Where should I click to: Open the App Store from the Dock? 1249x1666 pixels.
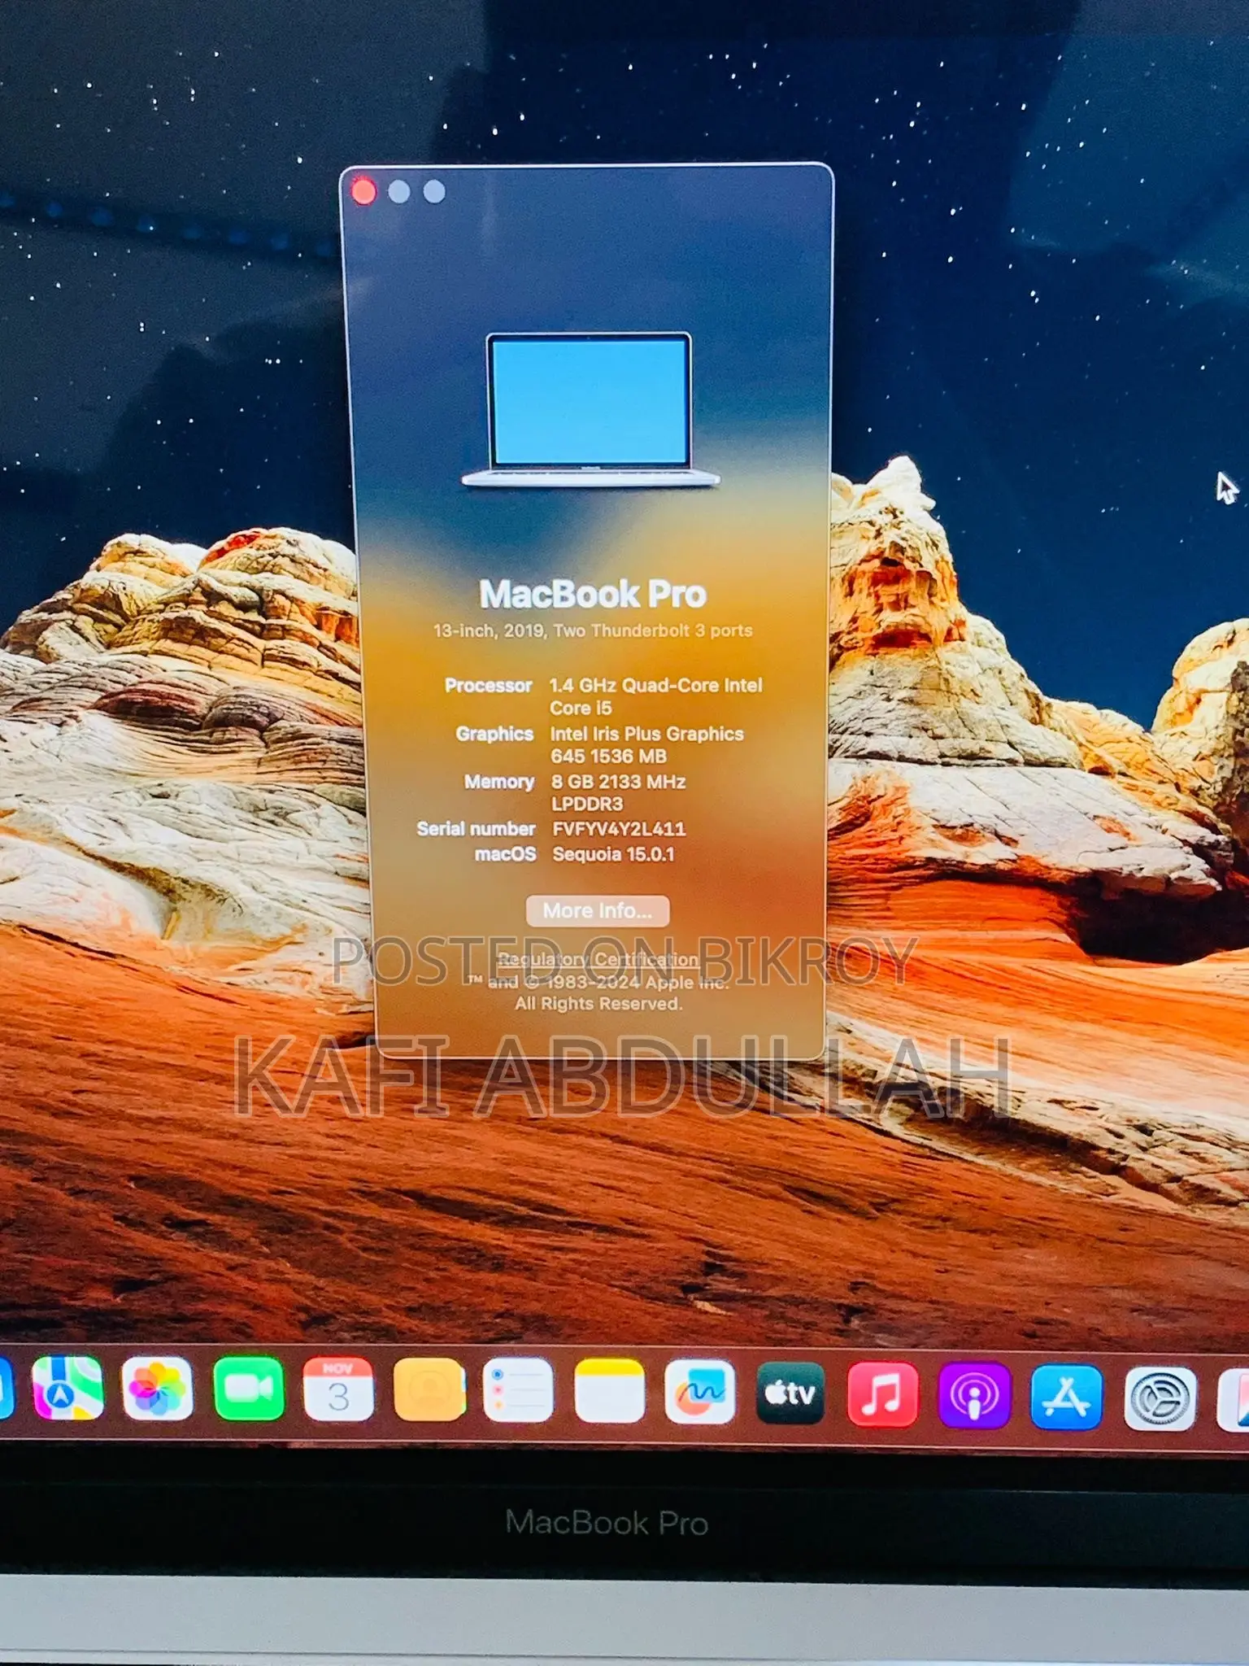[1066, 1397]
